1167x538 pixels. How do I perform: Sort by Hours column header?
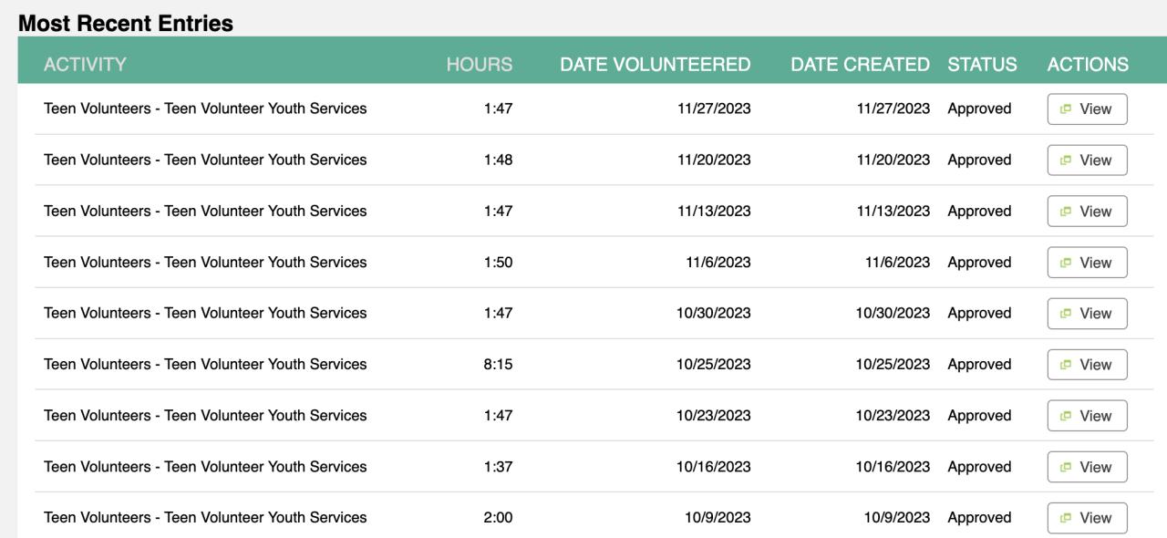[479, 65]
